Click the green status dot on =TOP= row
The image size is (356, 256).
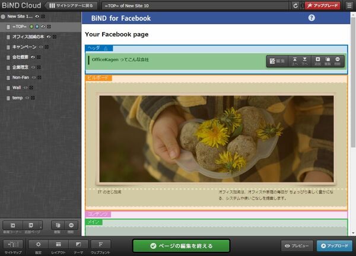point(31,27)
